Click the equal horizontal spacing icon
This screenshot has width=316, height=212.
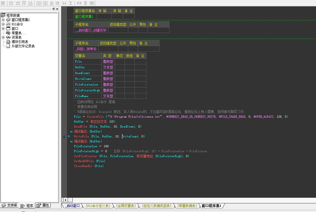pyautogui.click(x=64, y=3)
